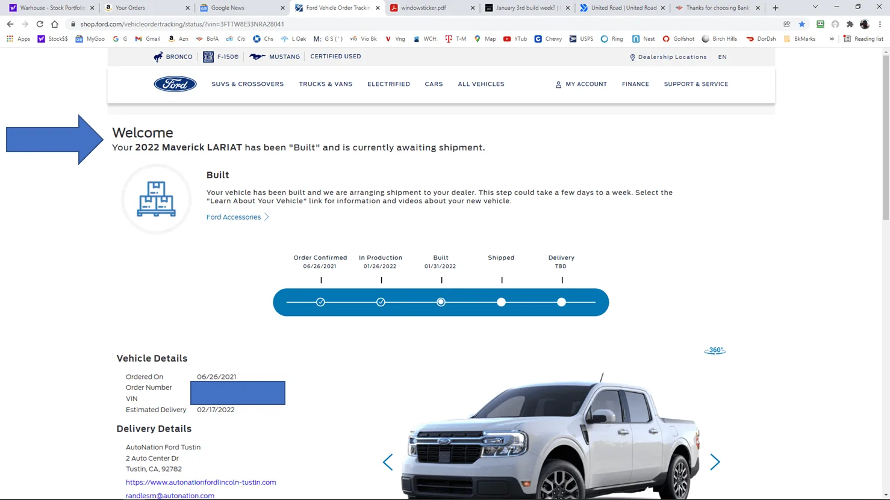
Task: Open the Chewy bookmark
Action: 548,39
